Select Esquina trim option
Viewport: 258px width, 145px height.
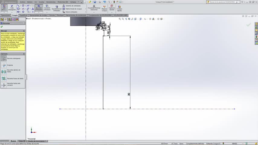click(x=4, y=65)
